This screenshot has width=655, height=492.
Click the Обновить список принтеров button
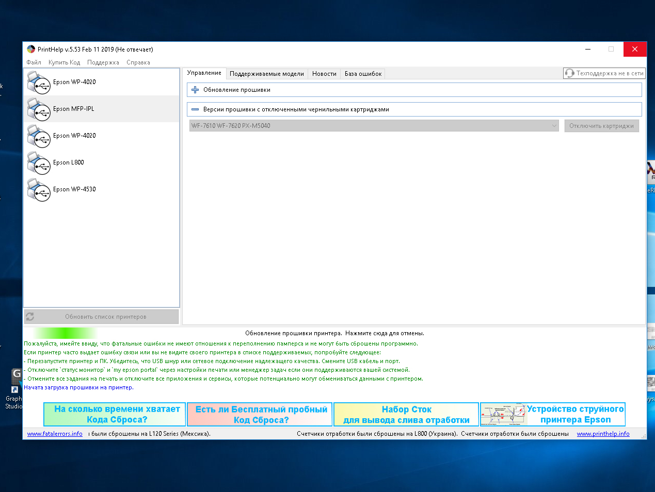click(x=101, y=317)
